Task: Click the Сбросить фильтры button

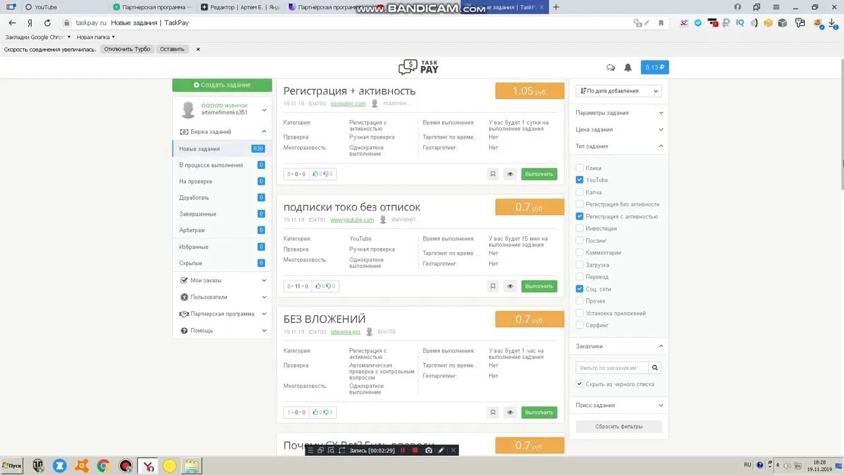Action: pos(618,426)
